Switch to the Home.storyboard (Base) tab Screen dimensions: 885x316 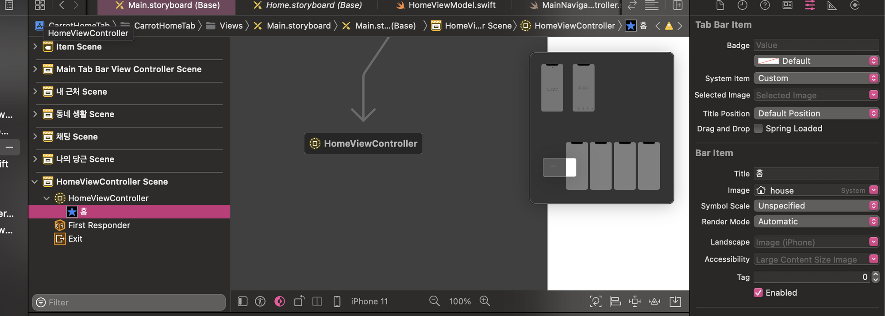307,5
